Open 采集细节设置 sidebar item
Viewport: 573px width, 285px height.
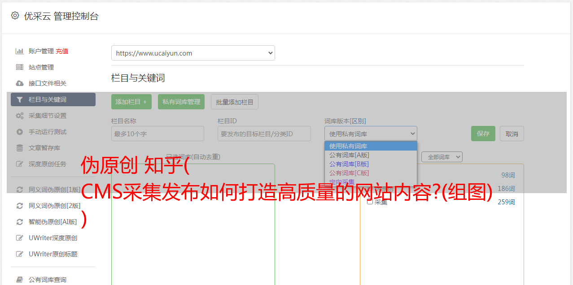(x=48, y=116)
